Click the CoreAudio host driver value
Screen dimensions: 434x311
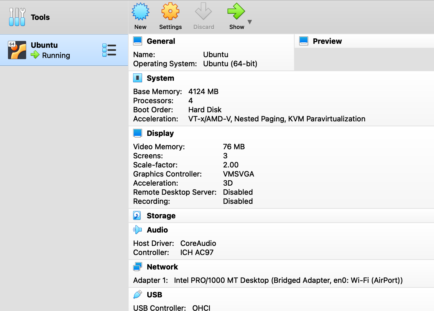(x=198, y=243)
